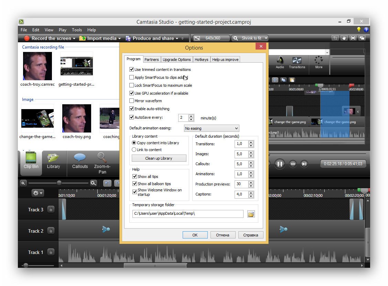Open the Callouts tool
Viewport: 388px width, 286px height.
tap(80, 161)
